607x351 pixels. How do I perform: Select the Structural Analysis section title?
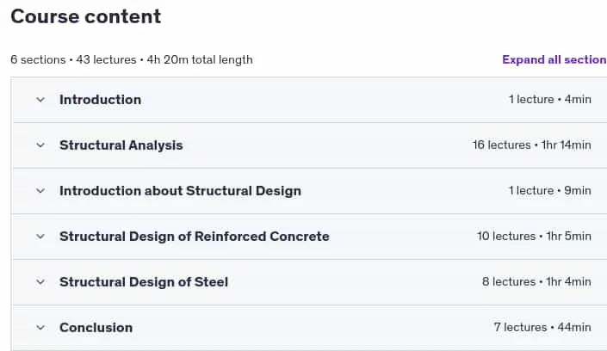coord(121,145)
